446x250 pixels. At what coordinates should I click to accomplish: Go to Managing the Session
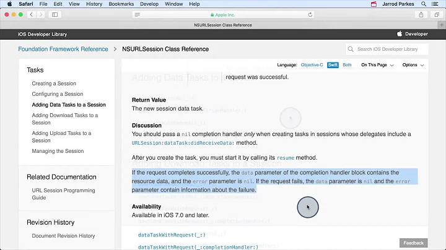pos(58,151)
